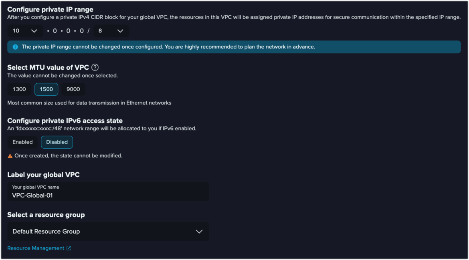Click the Configure private IP range heading
This screenshot has height=260, width=469.
coord(50,10)
